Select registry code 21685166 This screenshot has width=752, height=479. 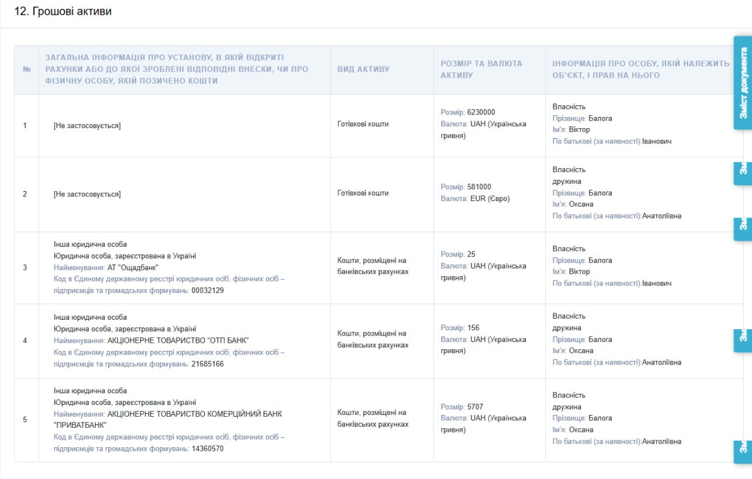[207, 364]
